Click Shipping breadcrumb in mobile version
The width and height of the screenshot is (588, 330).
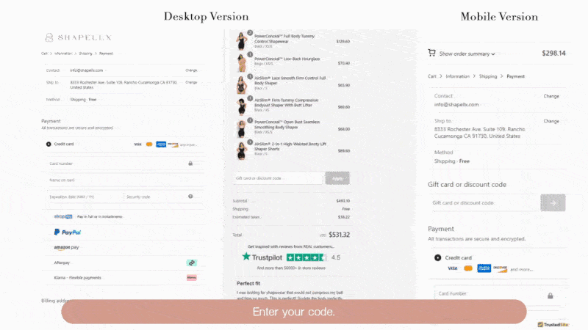point(488,76)
